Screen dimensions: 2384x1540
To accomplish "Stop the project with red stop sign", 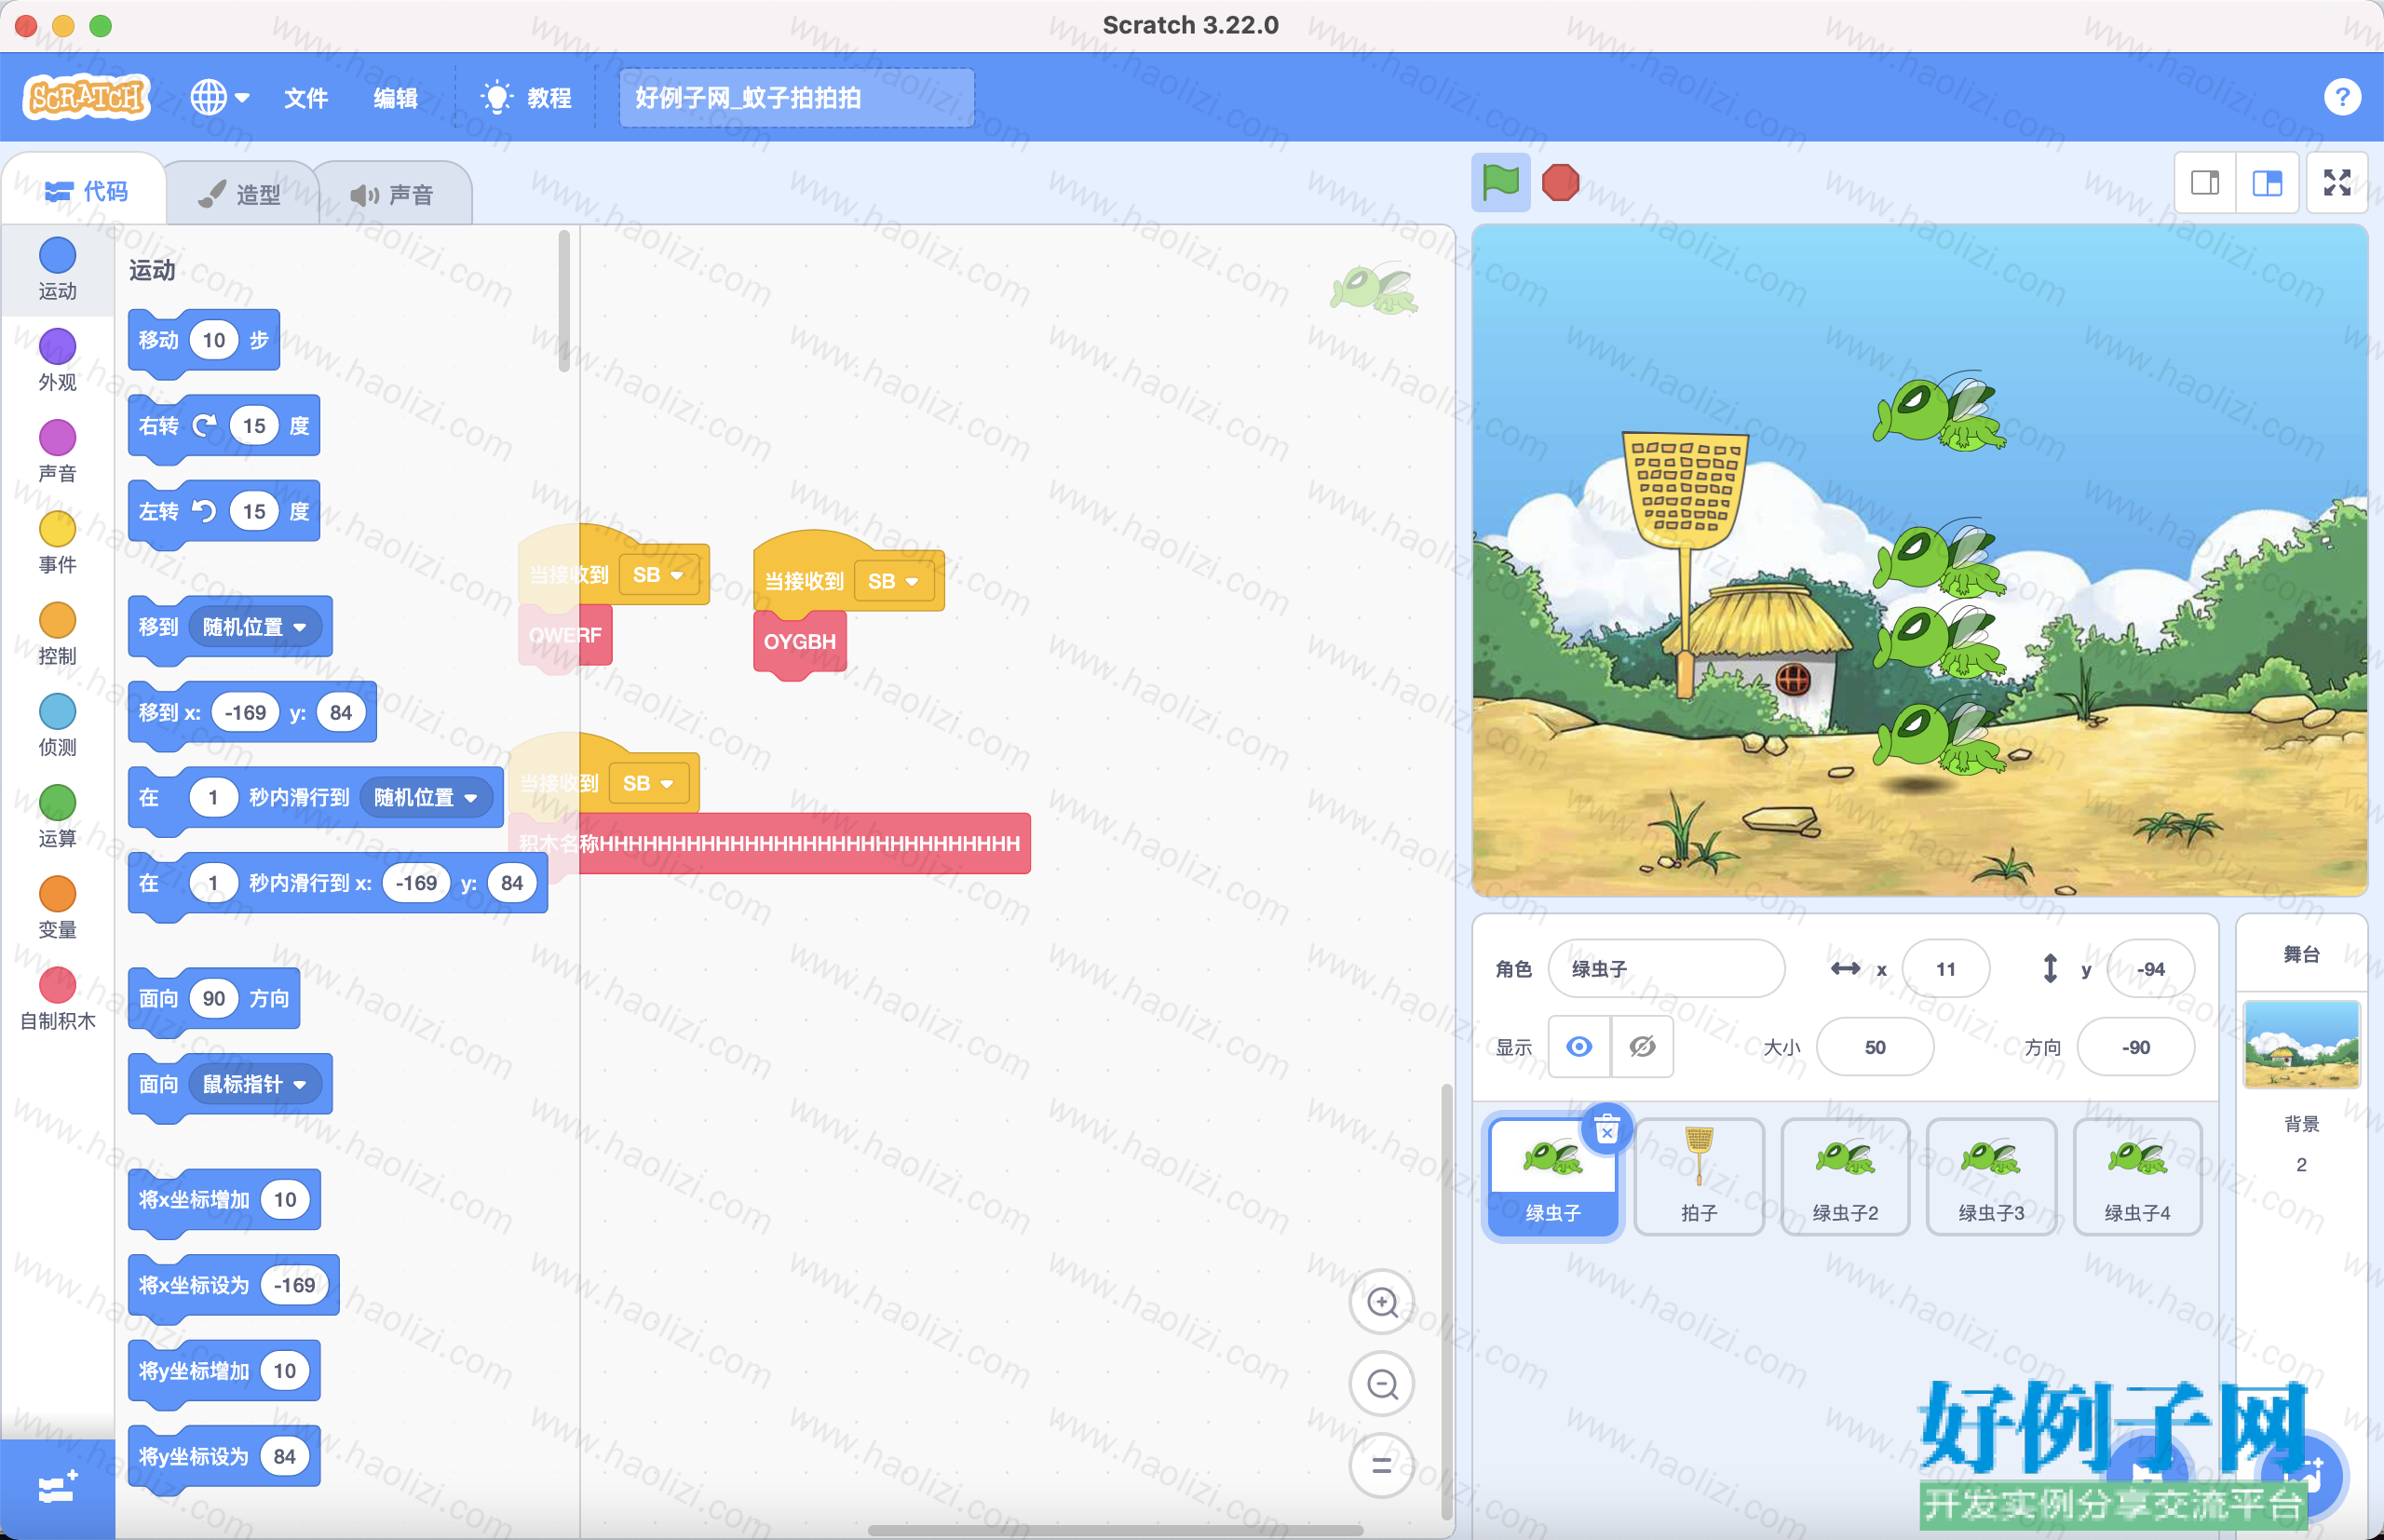I will click(1560, 182).
